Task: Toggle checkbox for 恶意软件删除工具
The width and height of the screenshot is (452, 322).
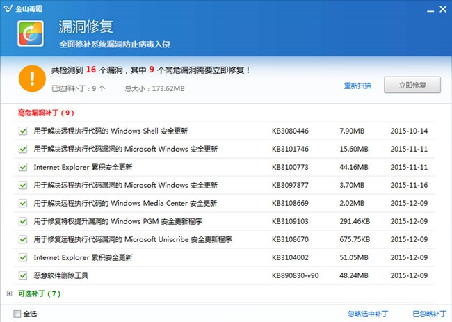Action: [22, 275]
